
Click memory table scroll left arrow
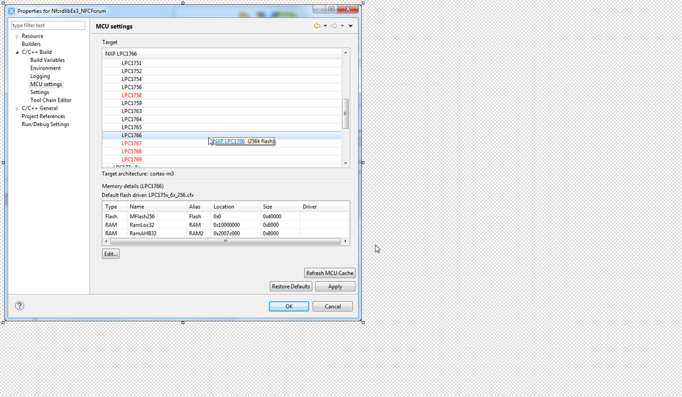106,241
